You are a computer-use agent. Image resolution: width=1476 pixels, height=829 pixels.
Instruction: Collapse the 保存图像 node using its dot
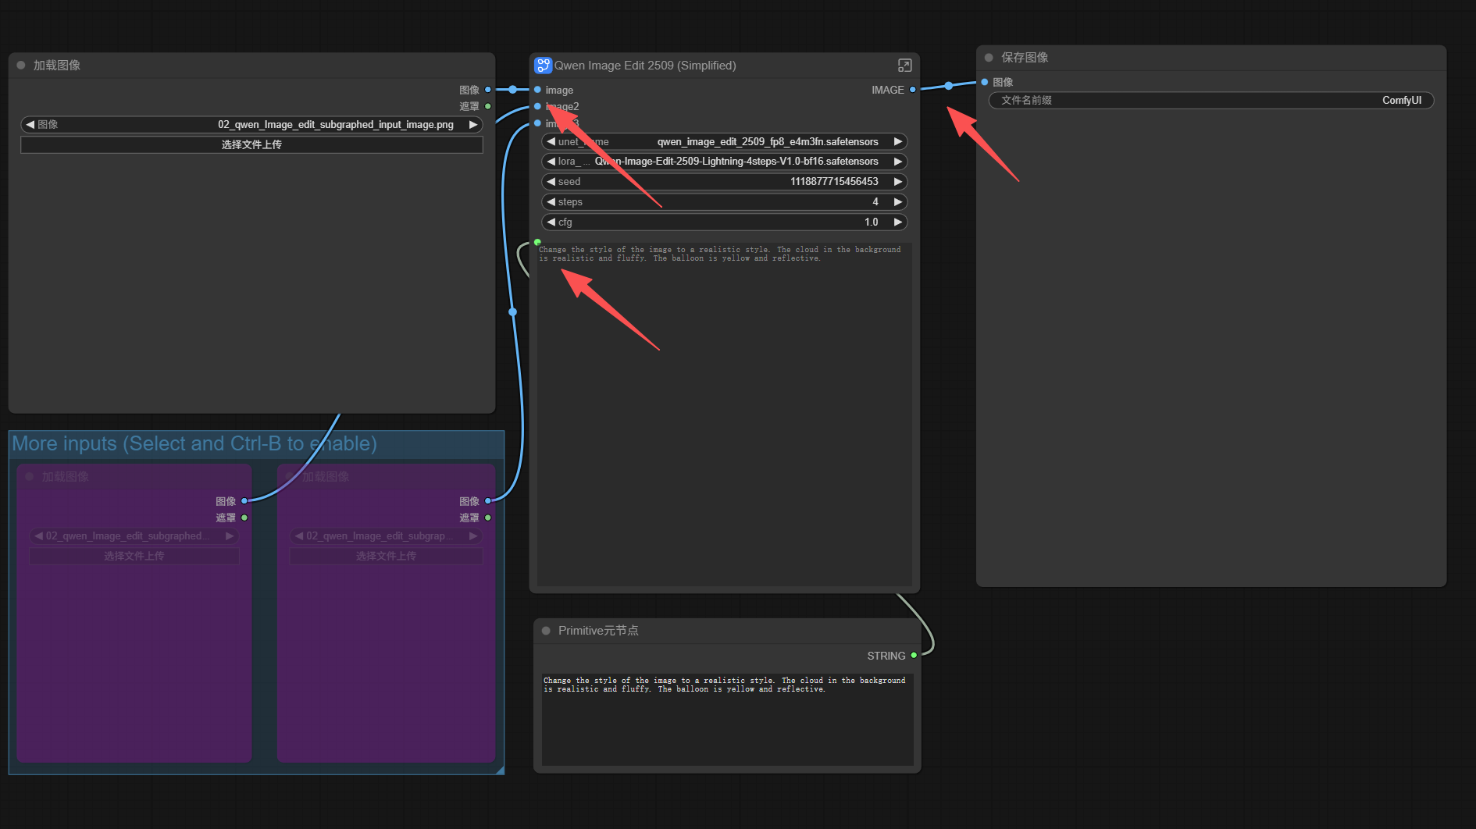[x=989, y=58]
